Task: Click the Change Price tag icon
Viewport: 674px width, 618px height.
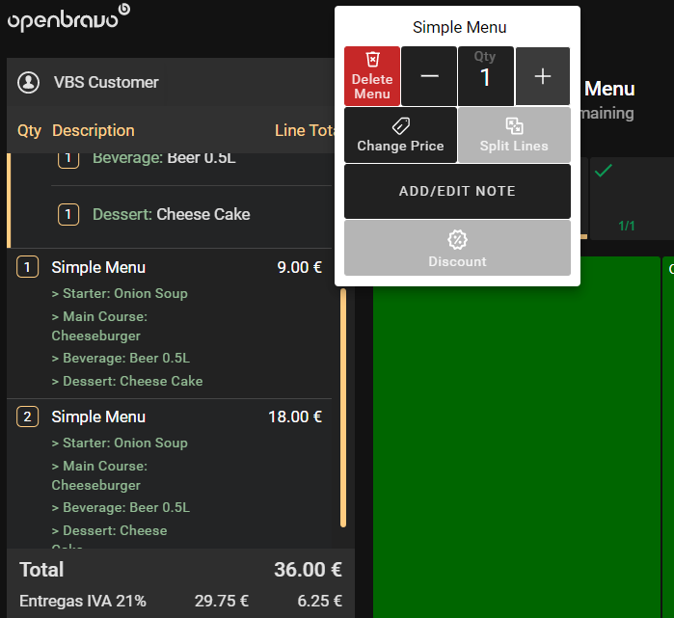Action: click(x=400, y=126)
